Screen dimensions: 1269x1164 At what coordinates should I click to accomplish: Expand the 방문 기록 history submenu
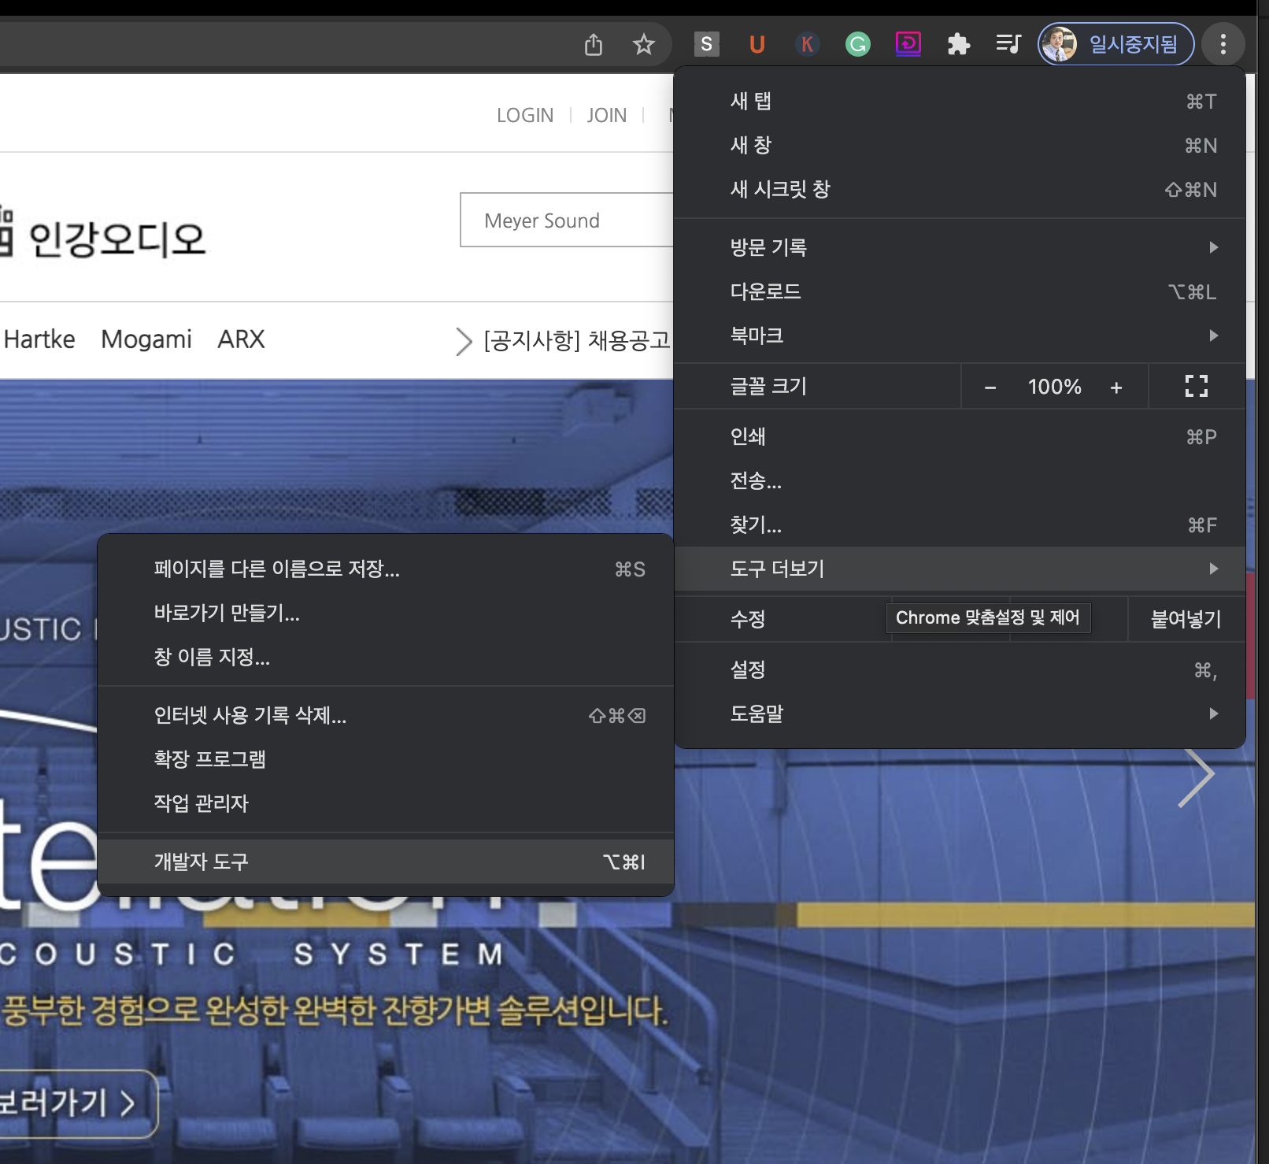[960, 247]
